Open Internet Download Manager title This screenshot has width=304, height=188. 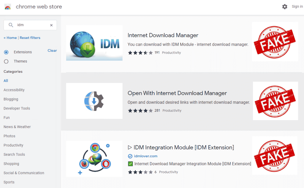coord(163,35)
